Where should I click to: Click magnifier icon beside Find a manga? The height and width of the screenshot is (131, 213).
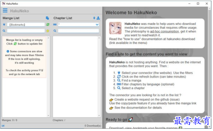pyautogui.click(x=119, y=80)
